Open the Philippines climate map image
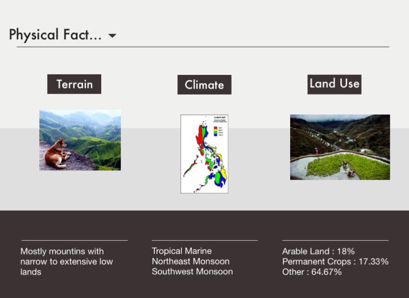This screenshot has width=409, height=298. [204, 154]
